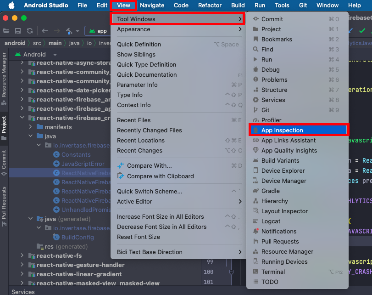Open the Navigate menu
Viewport: 372px width, 295px height.
tap(152, 5)
